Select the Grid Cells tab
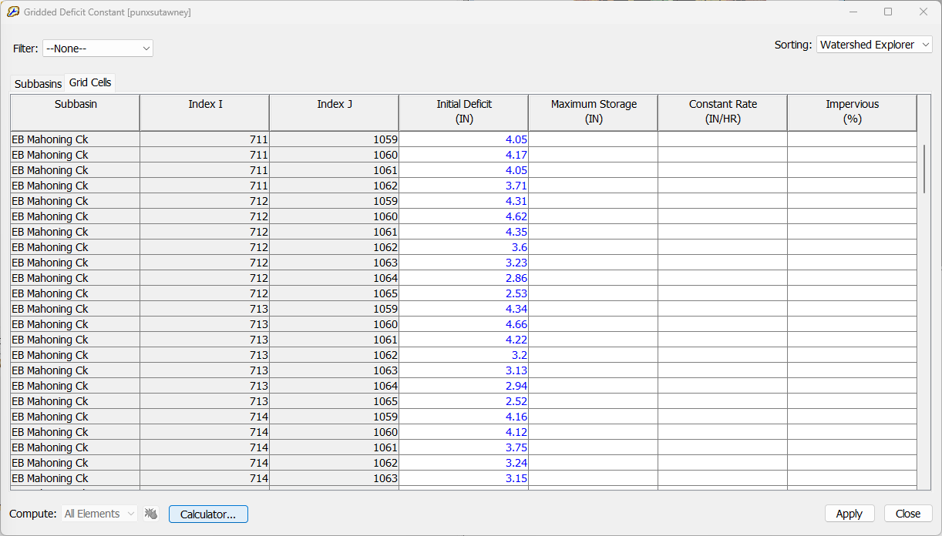 click(x=90, y=82)
